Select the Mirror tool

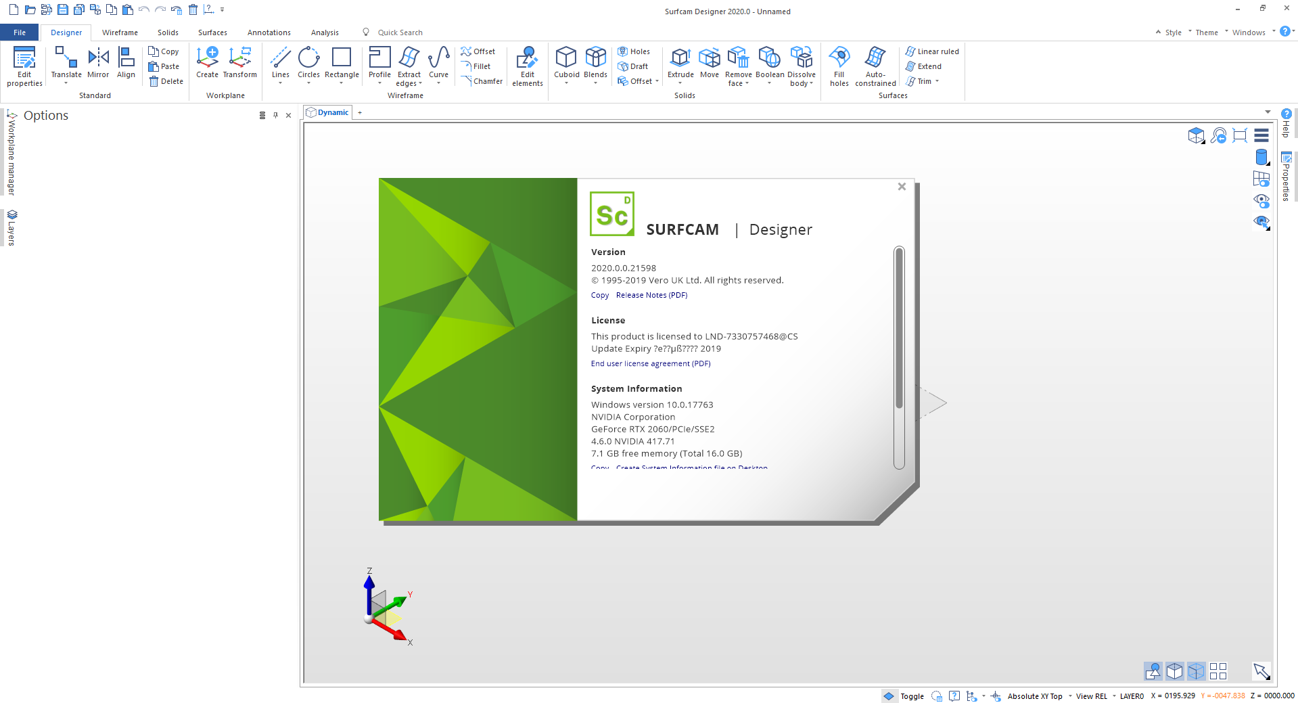point(98,62)
